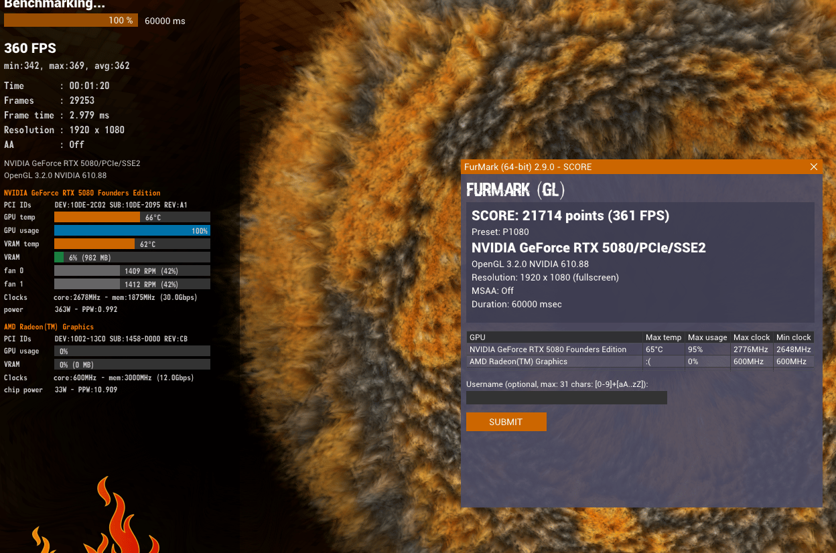Click the 'Frame time : 2.979 ms' line
The image size is (836, 553).
click(x=57, y=115)
